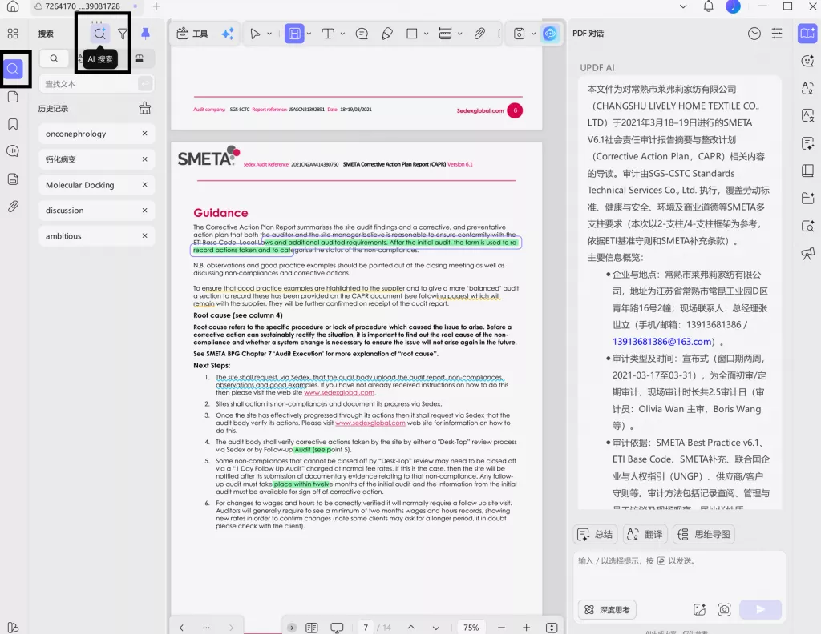The height and width of the screenshot is (634, 821).
Task: Open the measure tool dropdown arrow
Action: click(x=459, y=34)
